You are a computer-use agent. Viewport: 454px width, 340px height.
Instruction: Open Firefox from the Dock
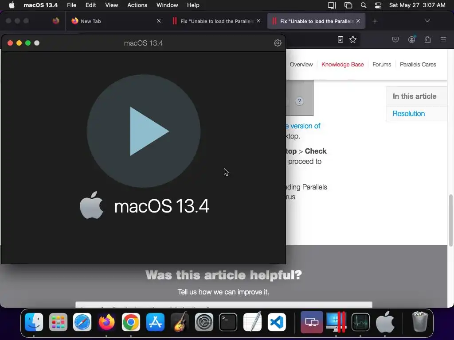(x=106, y=322)
